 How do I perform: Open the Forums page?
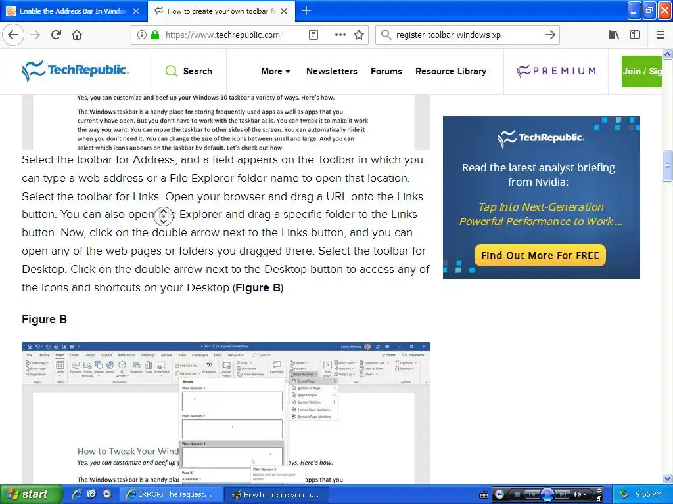[386, 71]
